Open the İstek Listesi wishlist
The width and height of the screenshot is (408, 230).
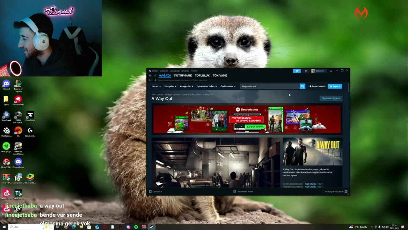(317, 86)
